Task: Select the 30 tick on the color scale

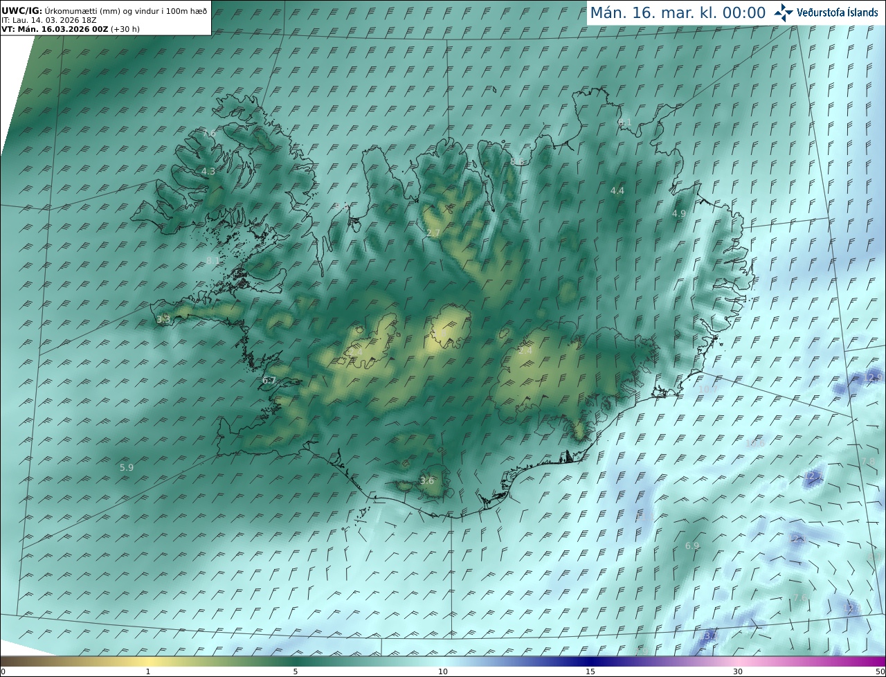Action: pyautogui.click(x=738, y=671)
